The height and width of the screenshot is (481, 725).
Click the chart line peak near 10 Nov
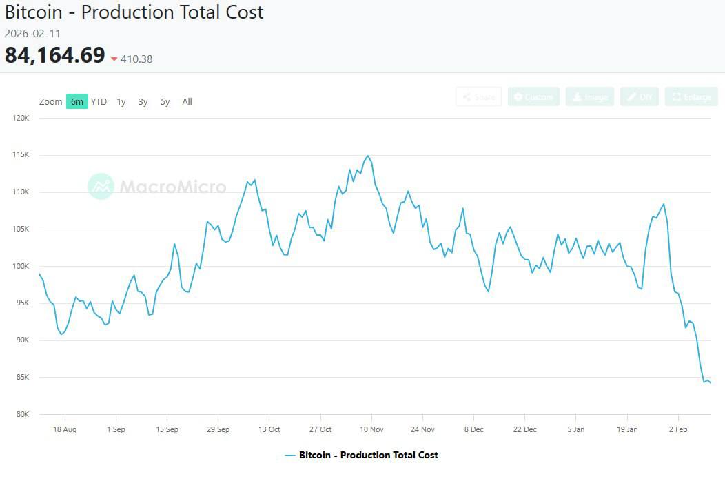point(368,156)
